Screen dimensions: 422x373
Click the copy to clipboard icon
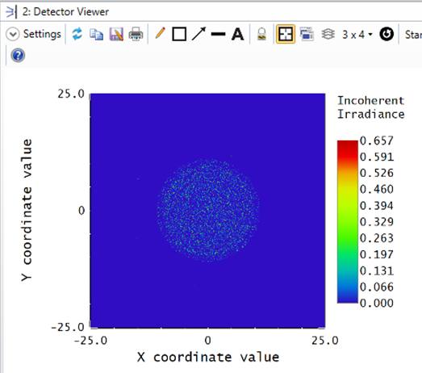[x=96, y=35]
